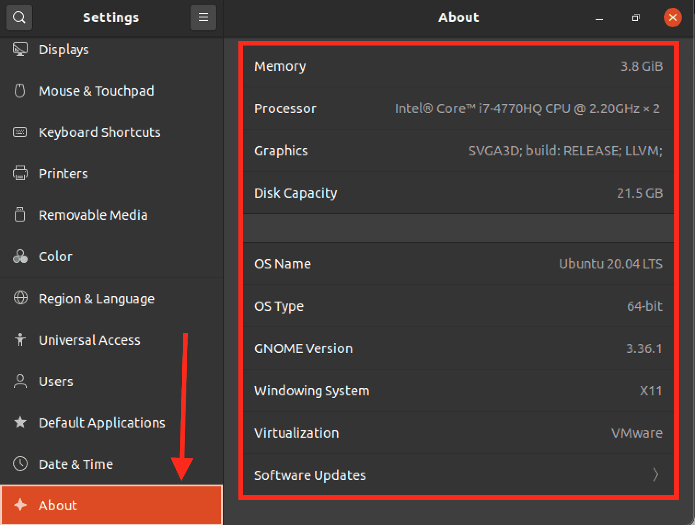Click the Memory value 3.8 GiB
Image resolution: width=695 pixels, height=525 pixels.
tap(642, 66)
